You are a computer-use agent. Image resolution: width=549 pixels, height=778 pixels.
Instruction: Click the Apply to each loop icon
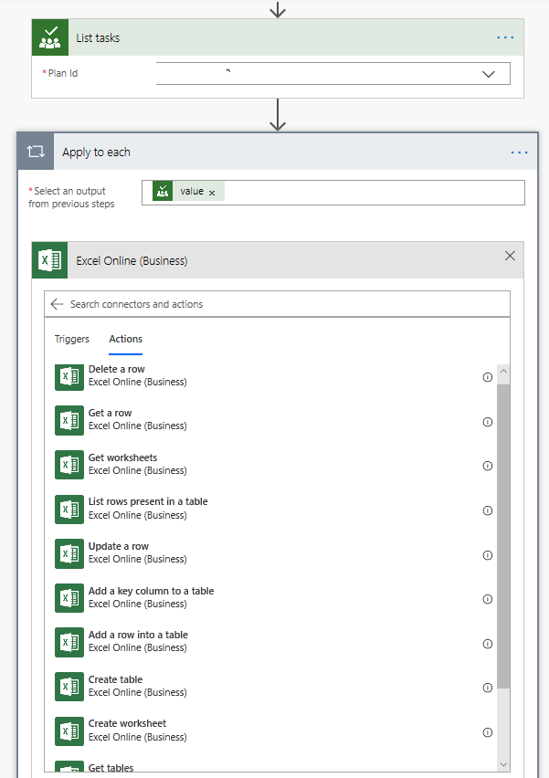pos(36,152)
